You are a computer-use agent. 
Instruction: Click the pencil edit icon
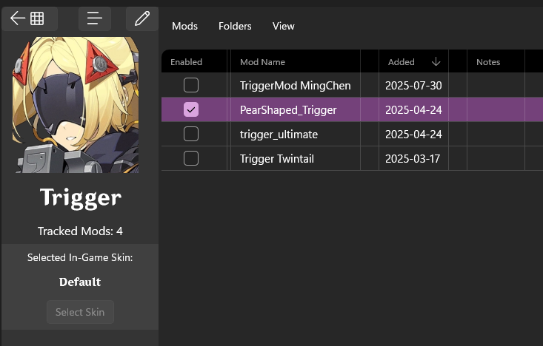pyautogui.click(x=142, y=18)
